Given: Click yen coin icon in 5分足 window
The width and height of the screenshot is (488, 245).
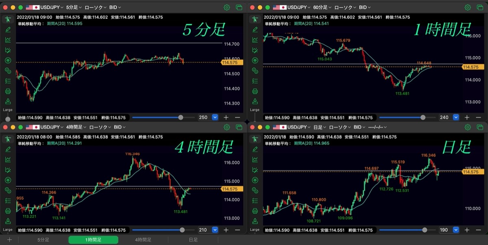Looking at the screenshot, I should 8,61.
